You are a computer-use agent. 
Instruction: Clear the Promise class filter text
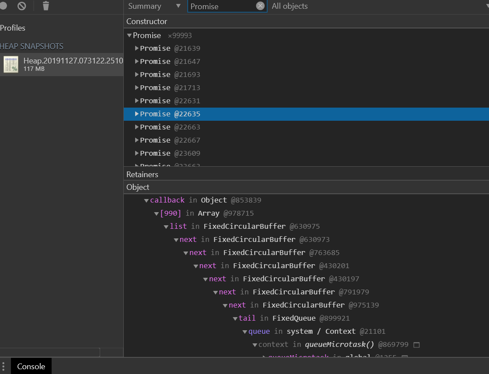pyautogui.click(x=260, y=6)
